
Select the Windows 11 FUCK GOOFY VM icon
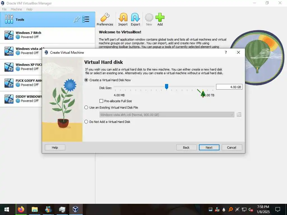9,83
